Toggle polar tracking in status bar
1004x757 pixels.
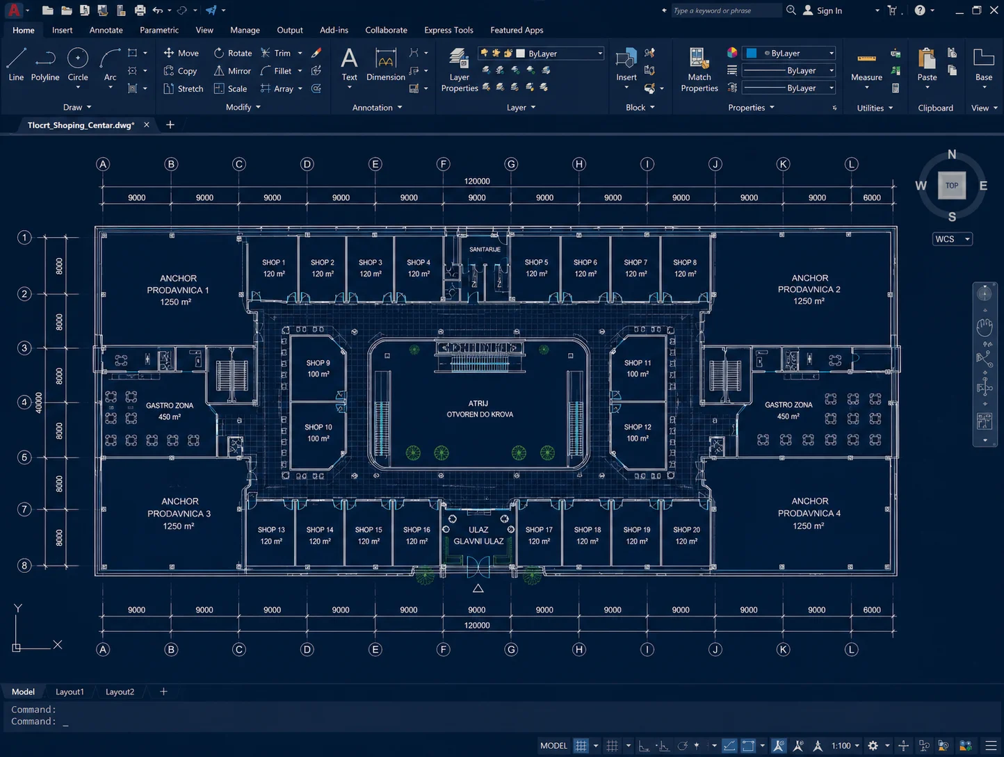point(683,746)
